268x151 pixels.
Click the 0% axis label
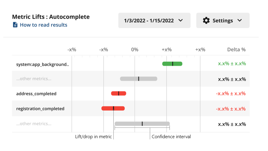tap(135, 49)
